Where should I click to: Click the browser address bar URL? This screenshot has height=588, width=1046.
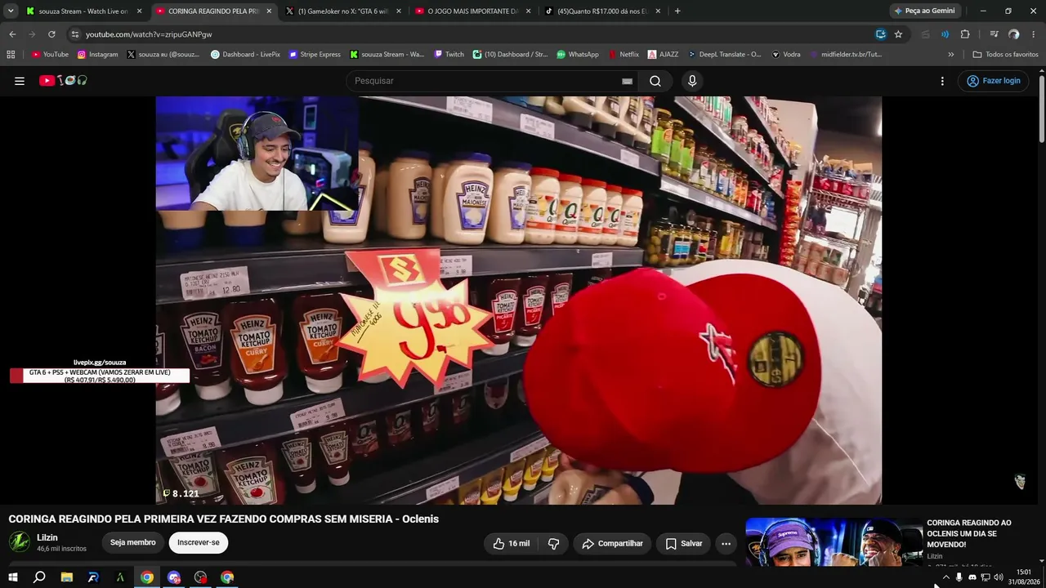point(149,34)
